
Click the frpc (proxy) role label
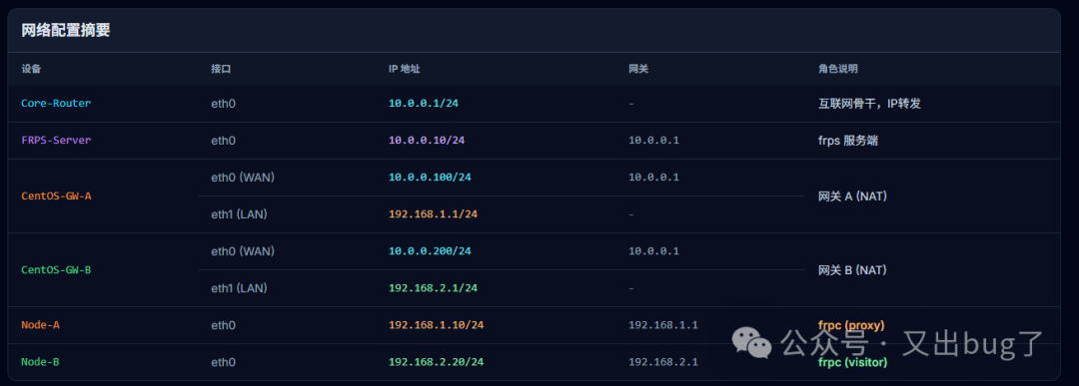(851, 325)
